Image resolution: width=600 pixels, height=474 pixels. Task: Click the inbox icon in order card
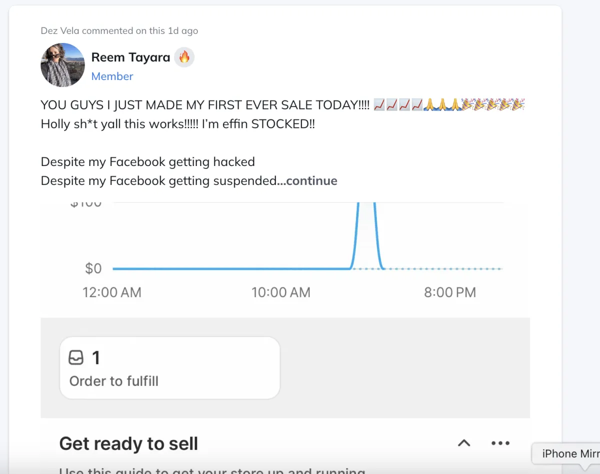[x=76, y=358]
